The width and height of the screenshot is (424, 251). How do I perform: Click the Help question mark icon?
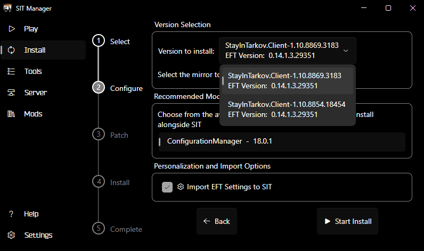[x=11, y=214]
